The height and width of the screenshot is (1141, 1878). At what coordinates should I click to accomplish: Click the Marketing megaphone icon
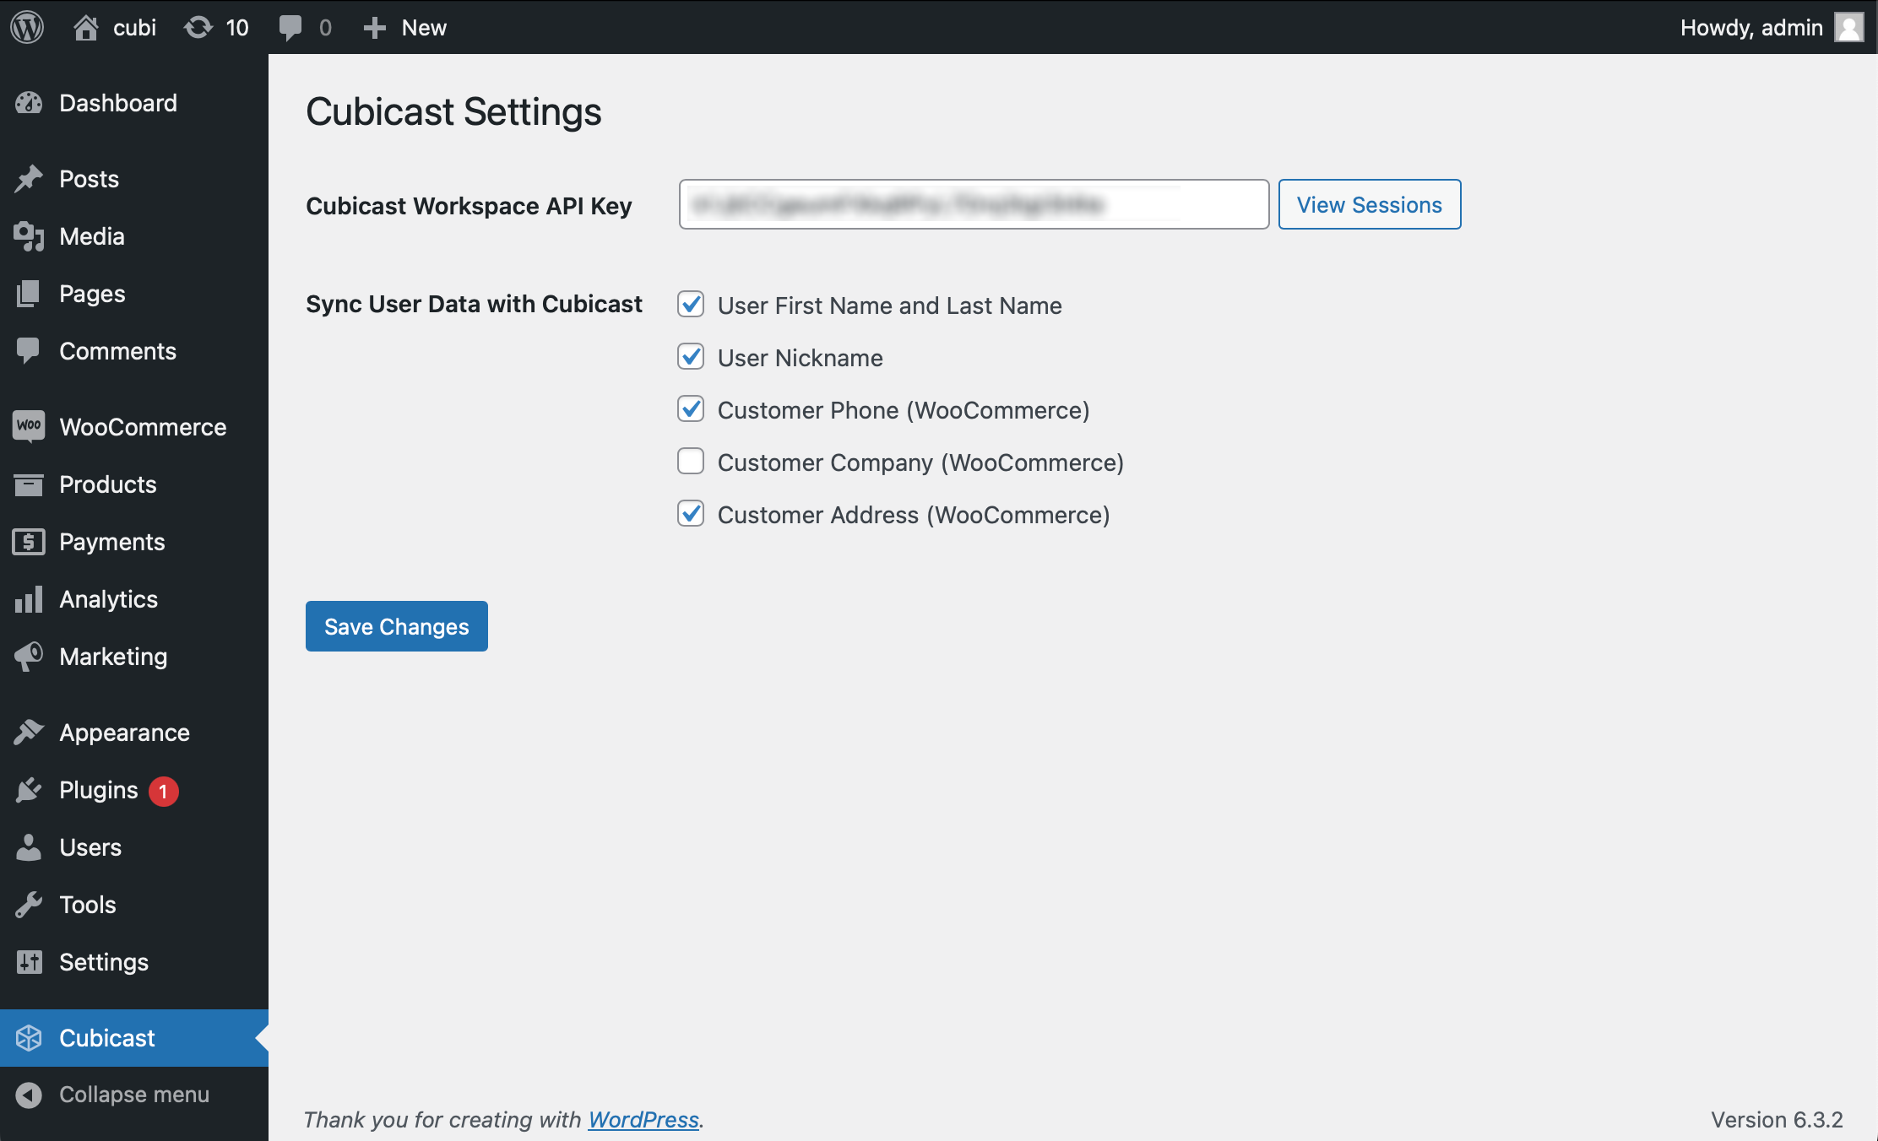[29, 657]
